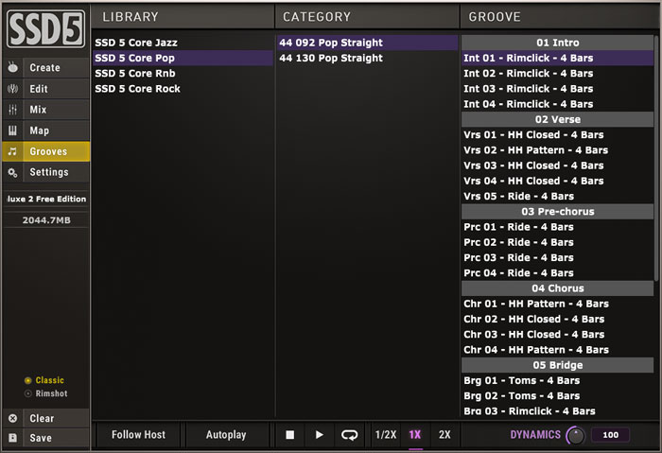This screenshot has width=662, height=453.
Task: Click the SSD5 logo
Action: click(46, 29)
